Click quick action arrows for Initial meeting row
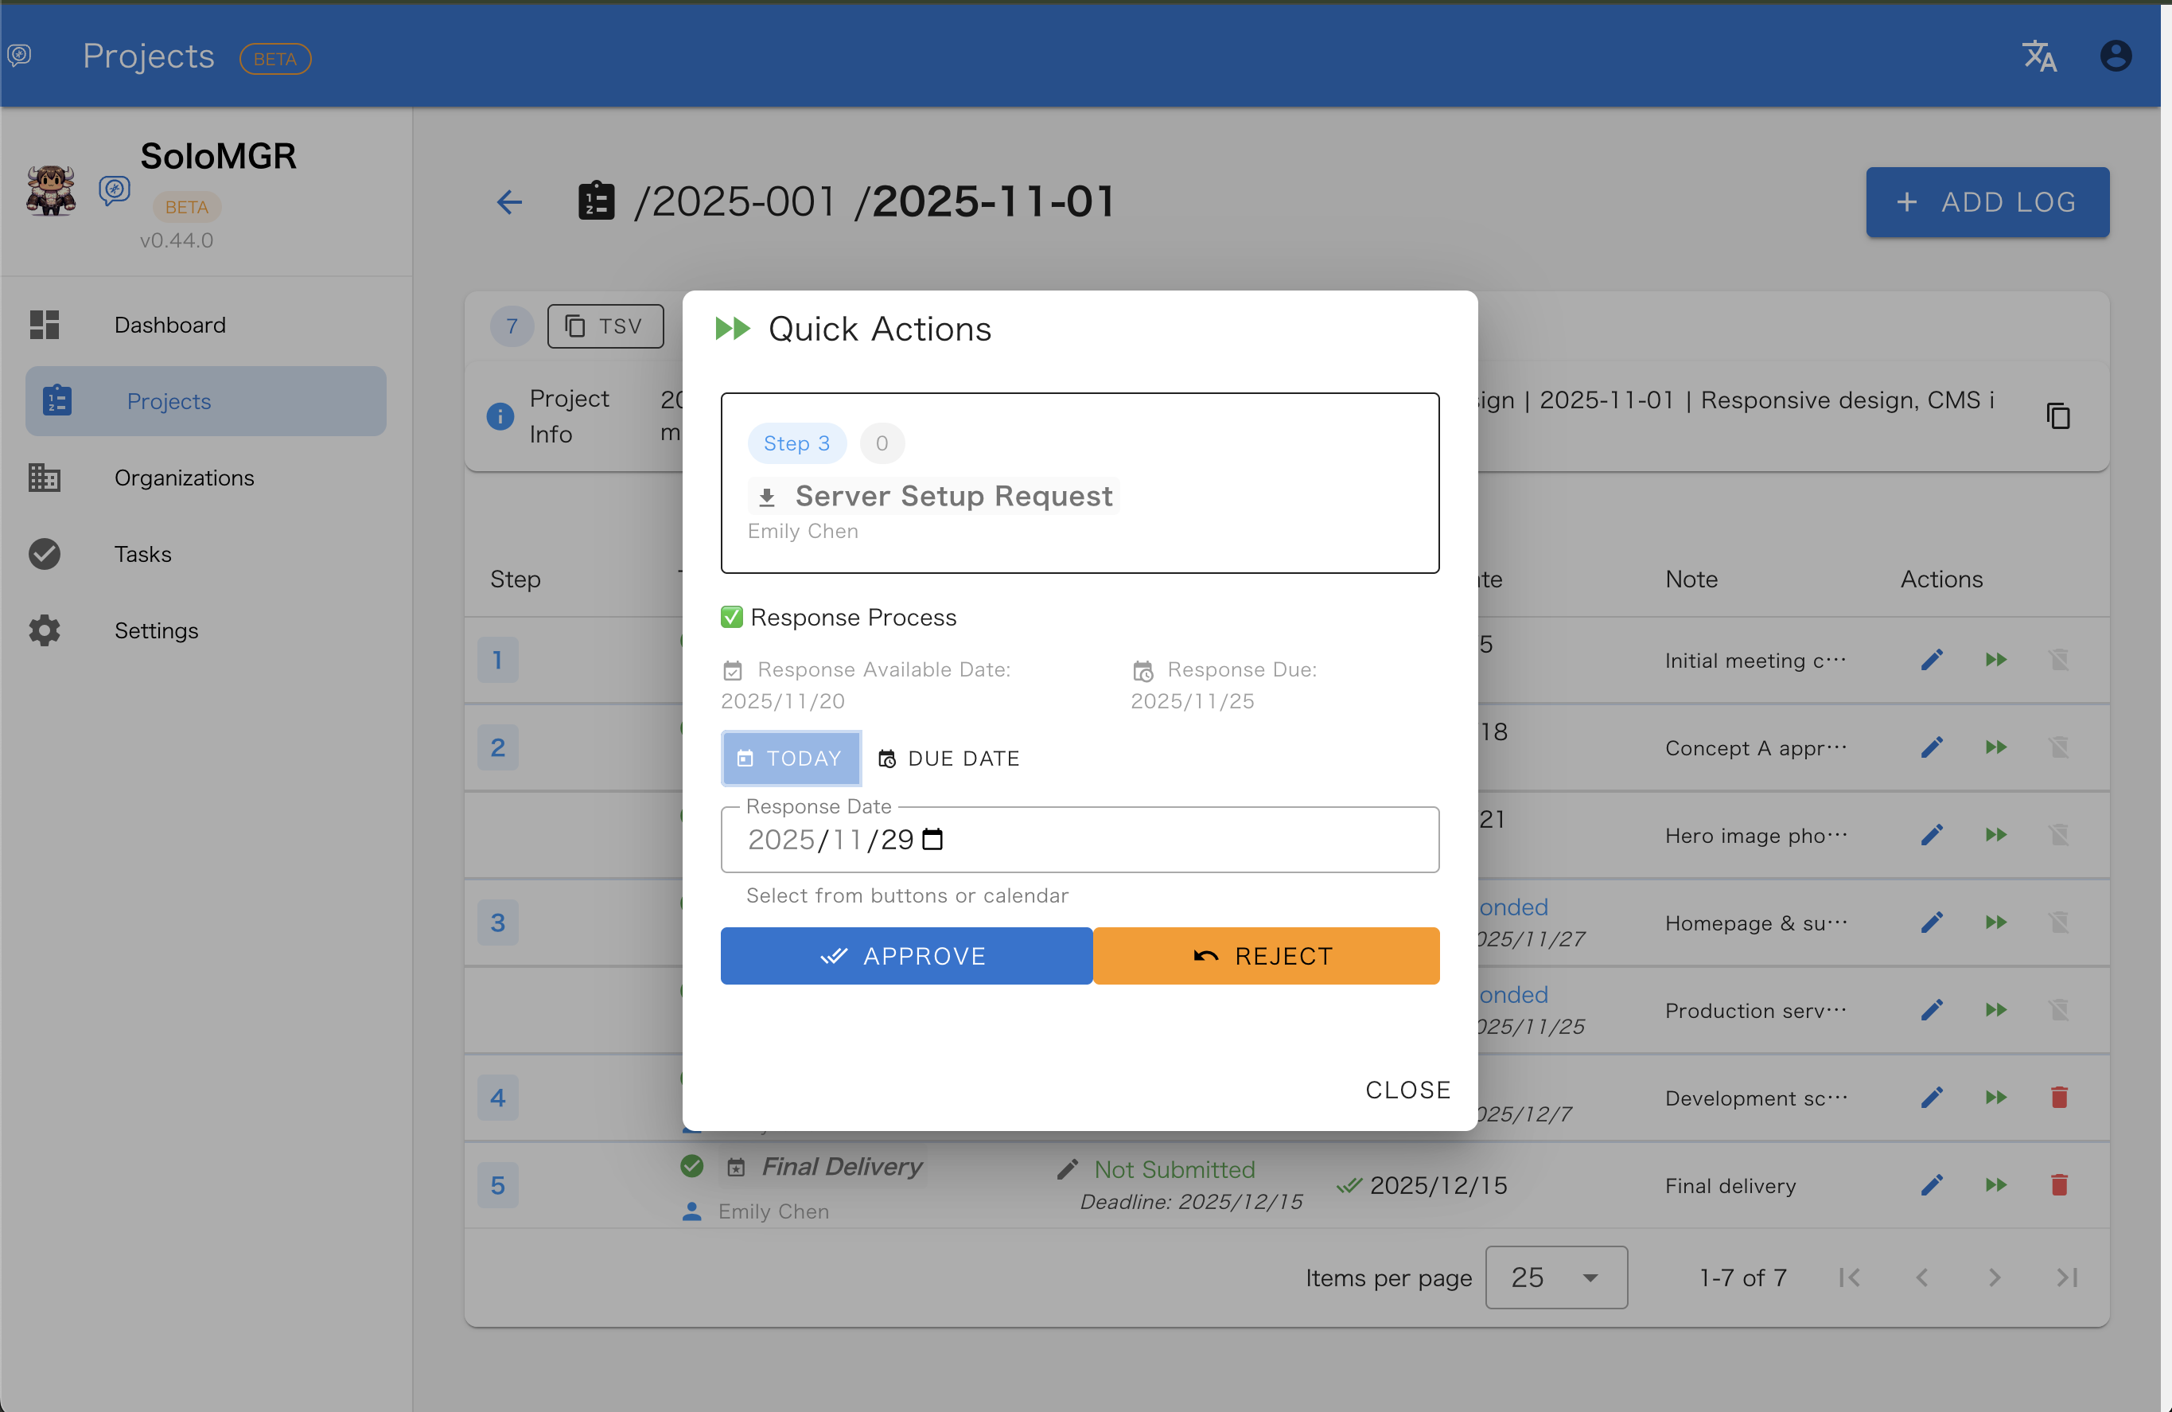The image size is (2172, 1412). click(1996, 659)
